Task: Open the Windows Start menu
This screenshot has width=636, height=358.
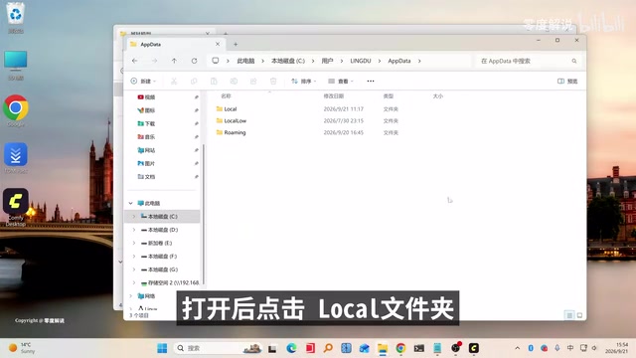Action: (162, 348)
